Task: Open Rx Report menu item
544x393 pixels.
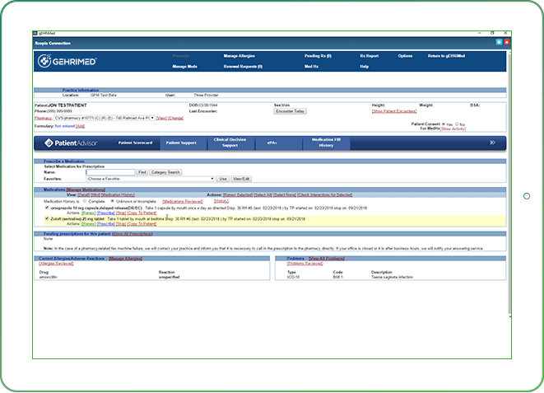Action: coord(370,56)
